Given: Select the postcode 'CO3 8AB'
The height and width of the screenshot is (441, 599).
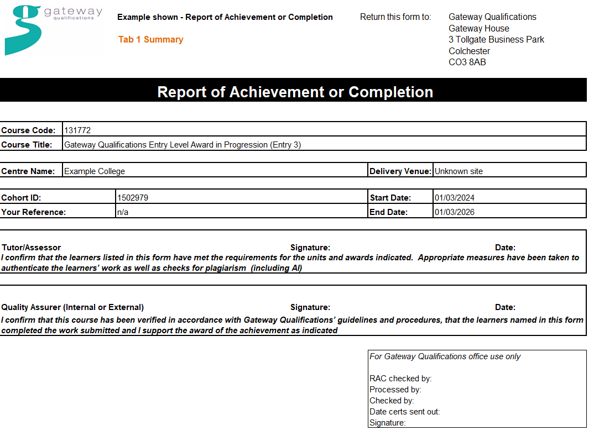Looking at the screenshot, I should [467, 62].
